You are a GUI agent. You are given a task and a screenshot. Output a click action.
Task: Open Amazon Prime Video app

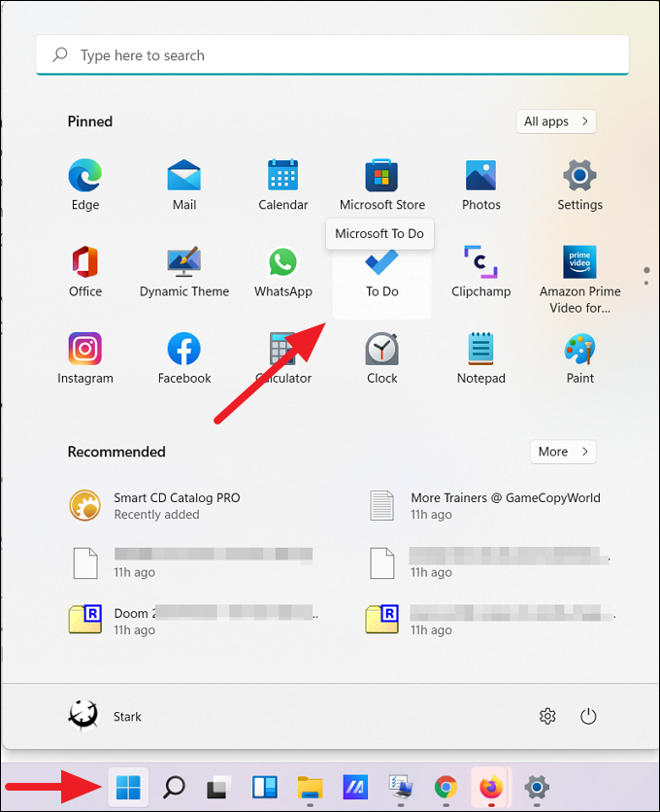(579, 280)
